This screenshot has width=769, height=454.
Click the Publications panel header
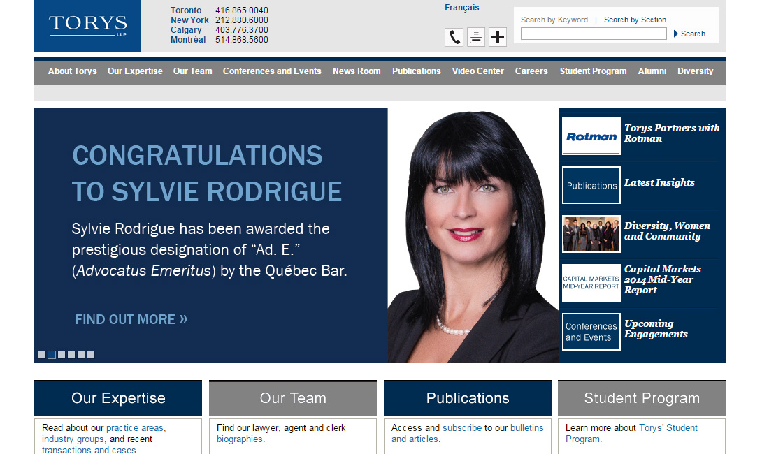tap(468, 397)
